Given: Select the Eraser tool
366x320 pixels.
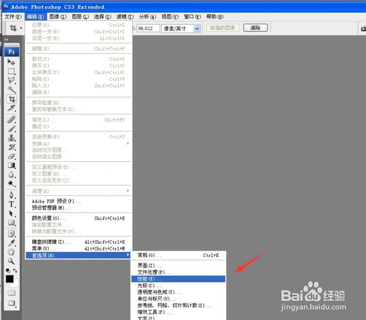Looking at the screenshot, I should (x=11, y=156).
